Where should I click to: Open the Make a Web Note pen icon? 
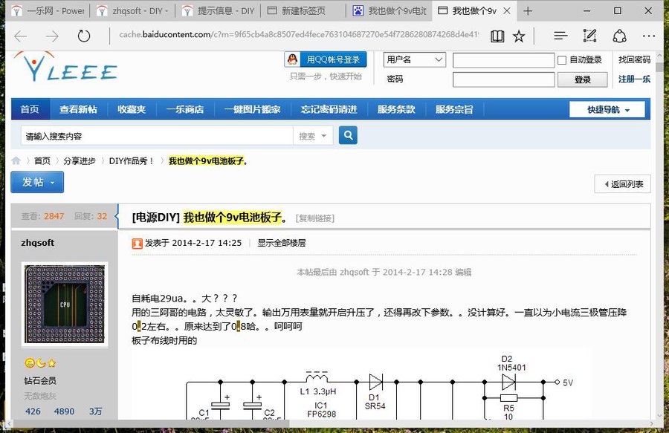(589, 35)
